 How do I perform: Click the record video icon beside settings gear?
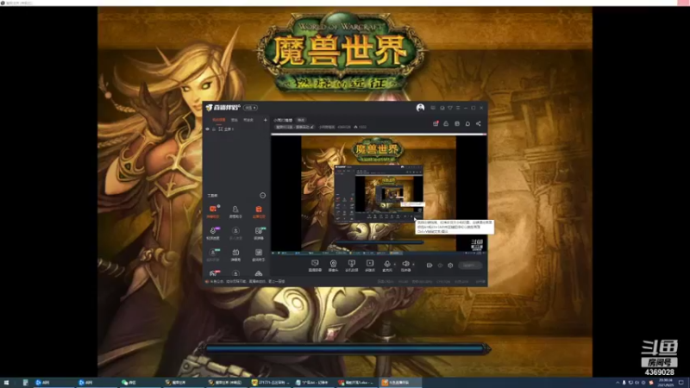(429, 266)
